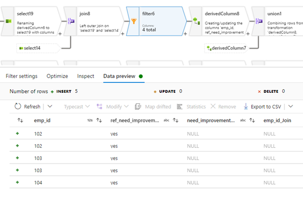Viewport: 303px width, 200px height.
Task: Click the select19 transformation icon
Action: point(8,21)
